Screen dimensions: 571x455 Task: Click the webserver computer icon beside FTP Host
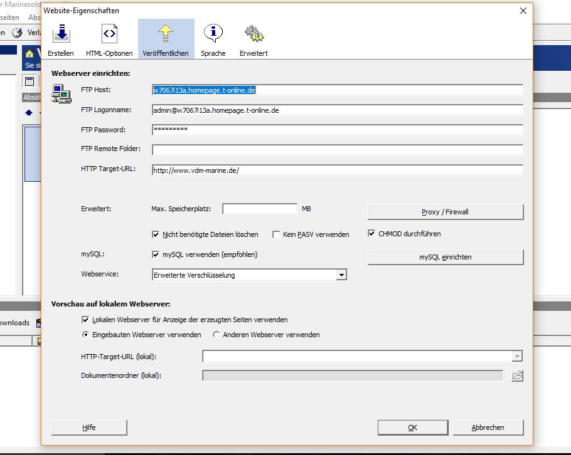61,94
